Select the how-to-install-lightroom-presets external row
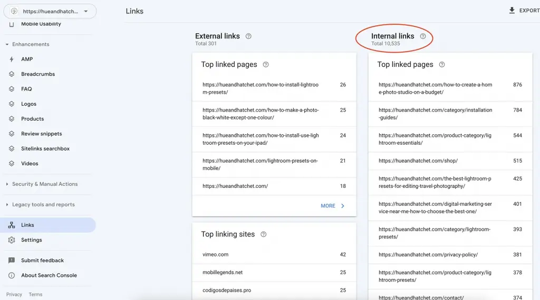 click(274, 88)
